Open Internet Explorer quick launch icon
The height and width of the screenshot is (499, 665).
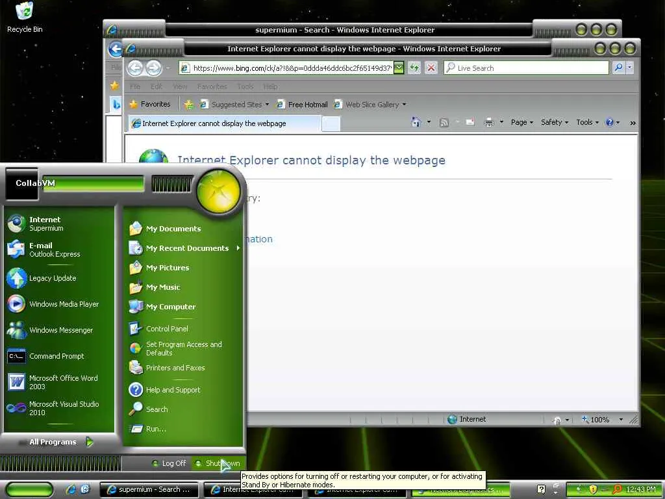[71, 489]
